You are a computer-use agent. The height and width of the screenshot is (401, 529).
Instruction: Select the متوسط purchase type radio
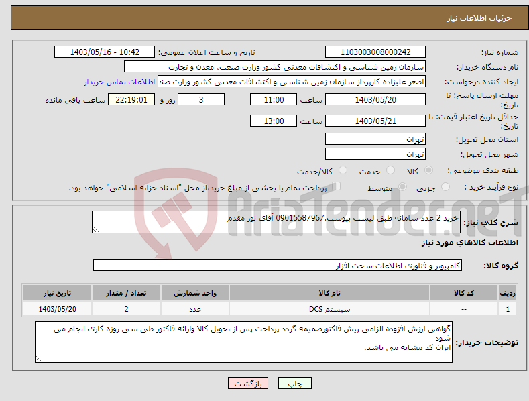402,186
